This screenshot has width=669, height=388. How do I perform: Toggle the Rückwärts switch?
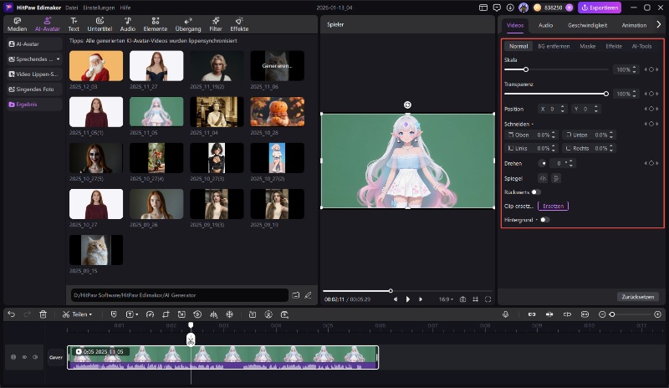536,192
